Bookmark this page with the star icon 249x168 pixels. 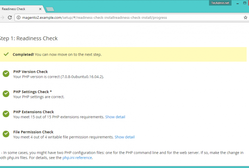click(245, 17)
